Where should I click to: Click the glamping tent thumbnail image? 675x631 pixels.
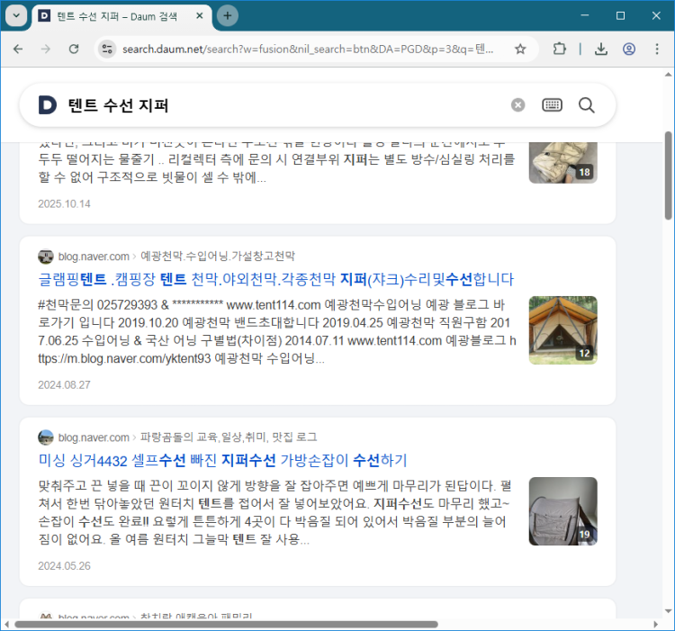tap(562, 330)
